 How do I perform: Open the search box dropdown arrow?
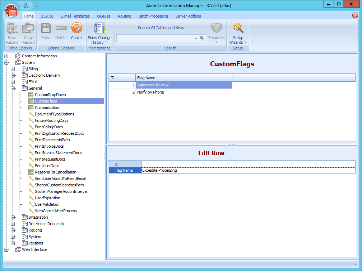tap(196, 38)
